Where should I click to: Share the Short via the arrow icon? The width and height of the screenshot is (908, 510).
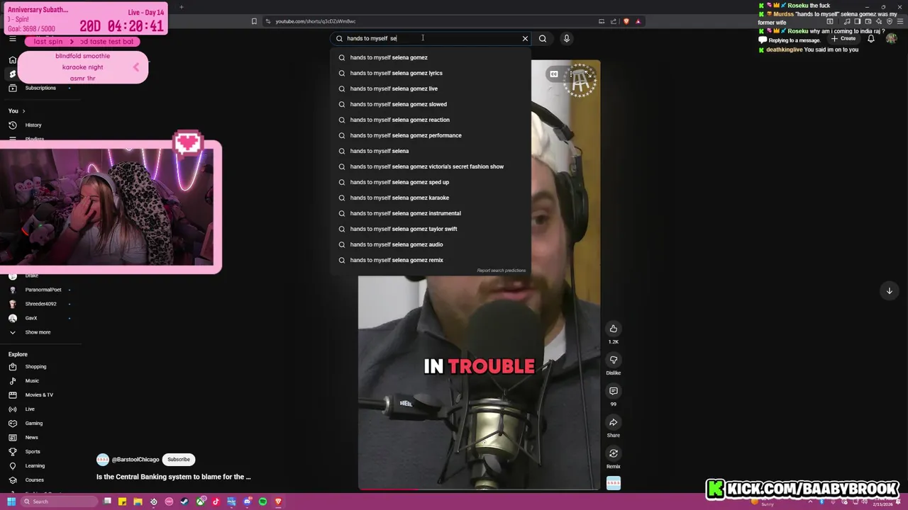tap(614, 423)
